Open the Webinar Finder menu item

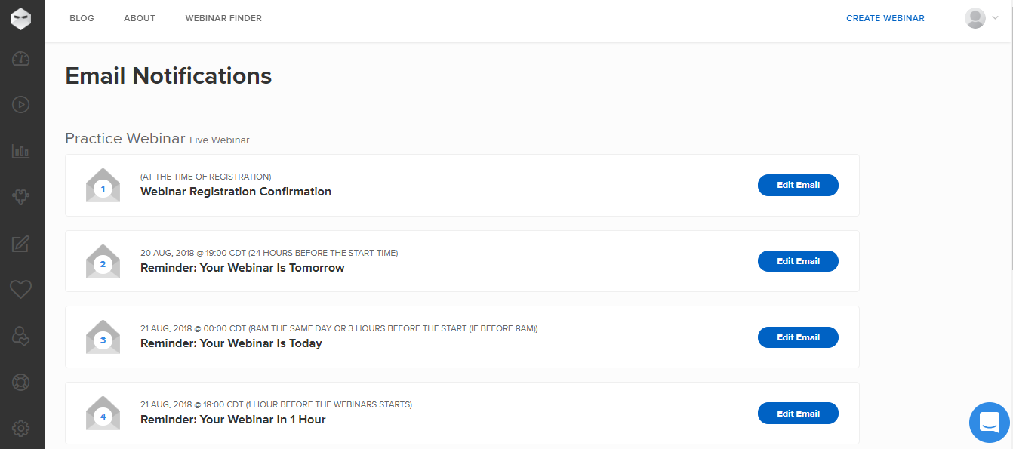tap(223, 18)
